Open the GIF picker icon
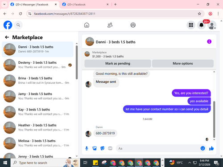This screenshot has height=167, width=223. tap(110, 148)
